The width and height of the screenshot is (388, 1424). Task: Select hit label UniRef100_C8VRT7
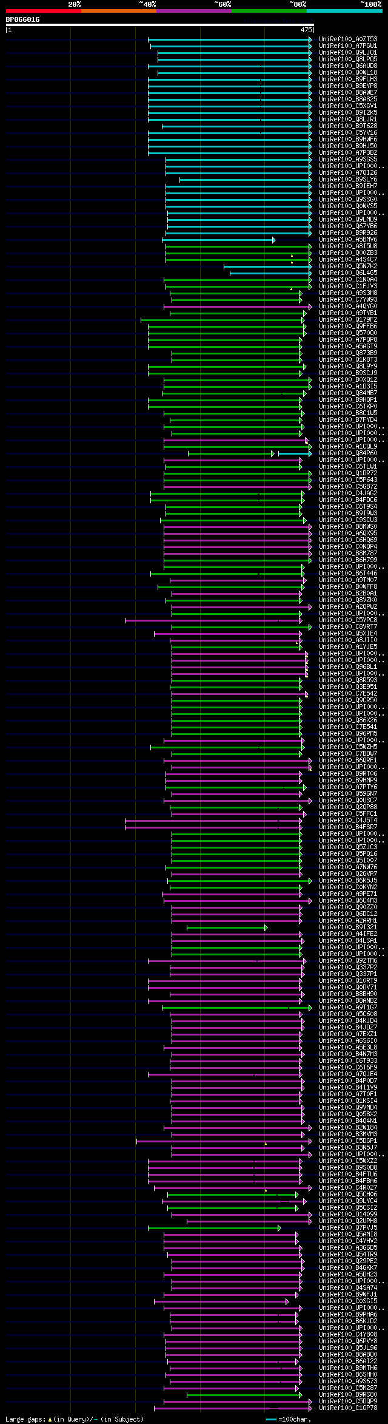pos(348,627)
